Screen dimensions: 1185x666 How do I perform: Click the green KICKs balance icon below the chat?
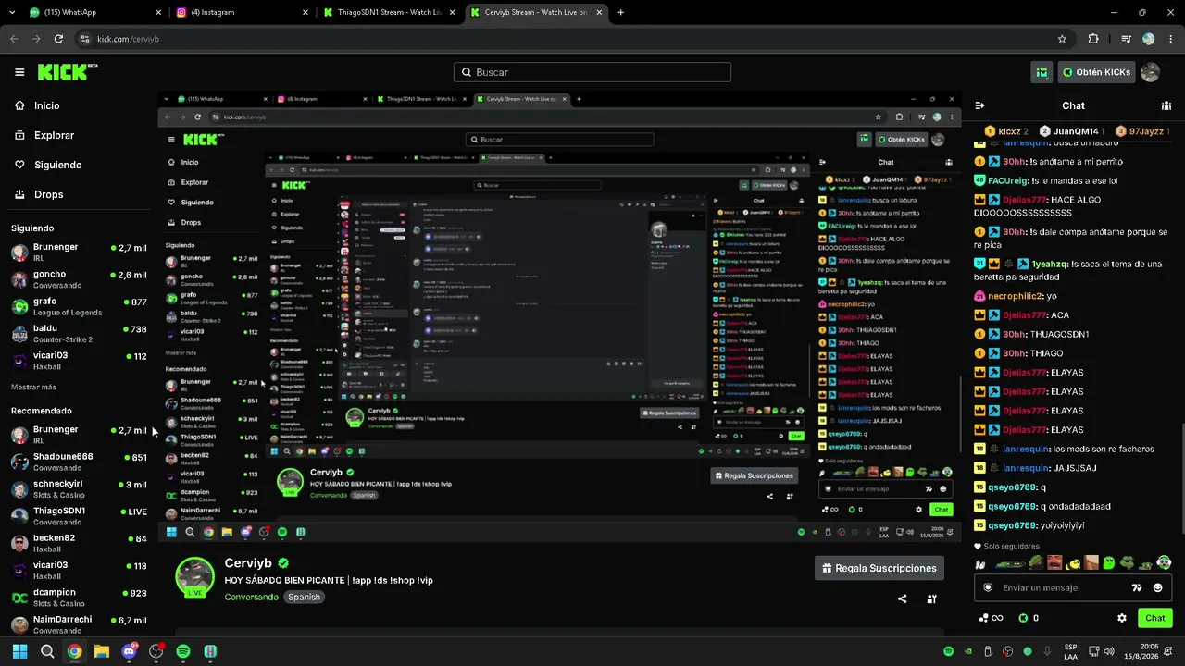tap(1023, 618)
